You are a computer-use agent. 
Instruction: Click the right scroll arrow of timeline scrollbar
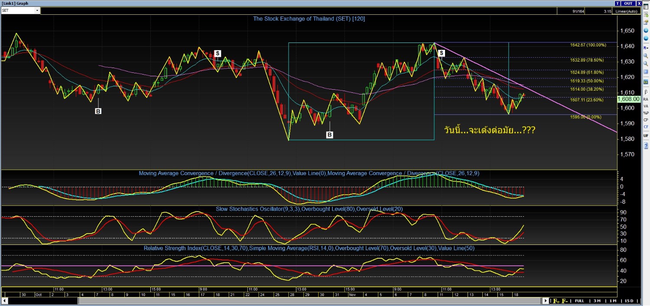pyautogui.click(x=546, y=301)
